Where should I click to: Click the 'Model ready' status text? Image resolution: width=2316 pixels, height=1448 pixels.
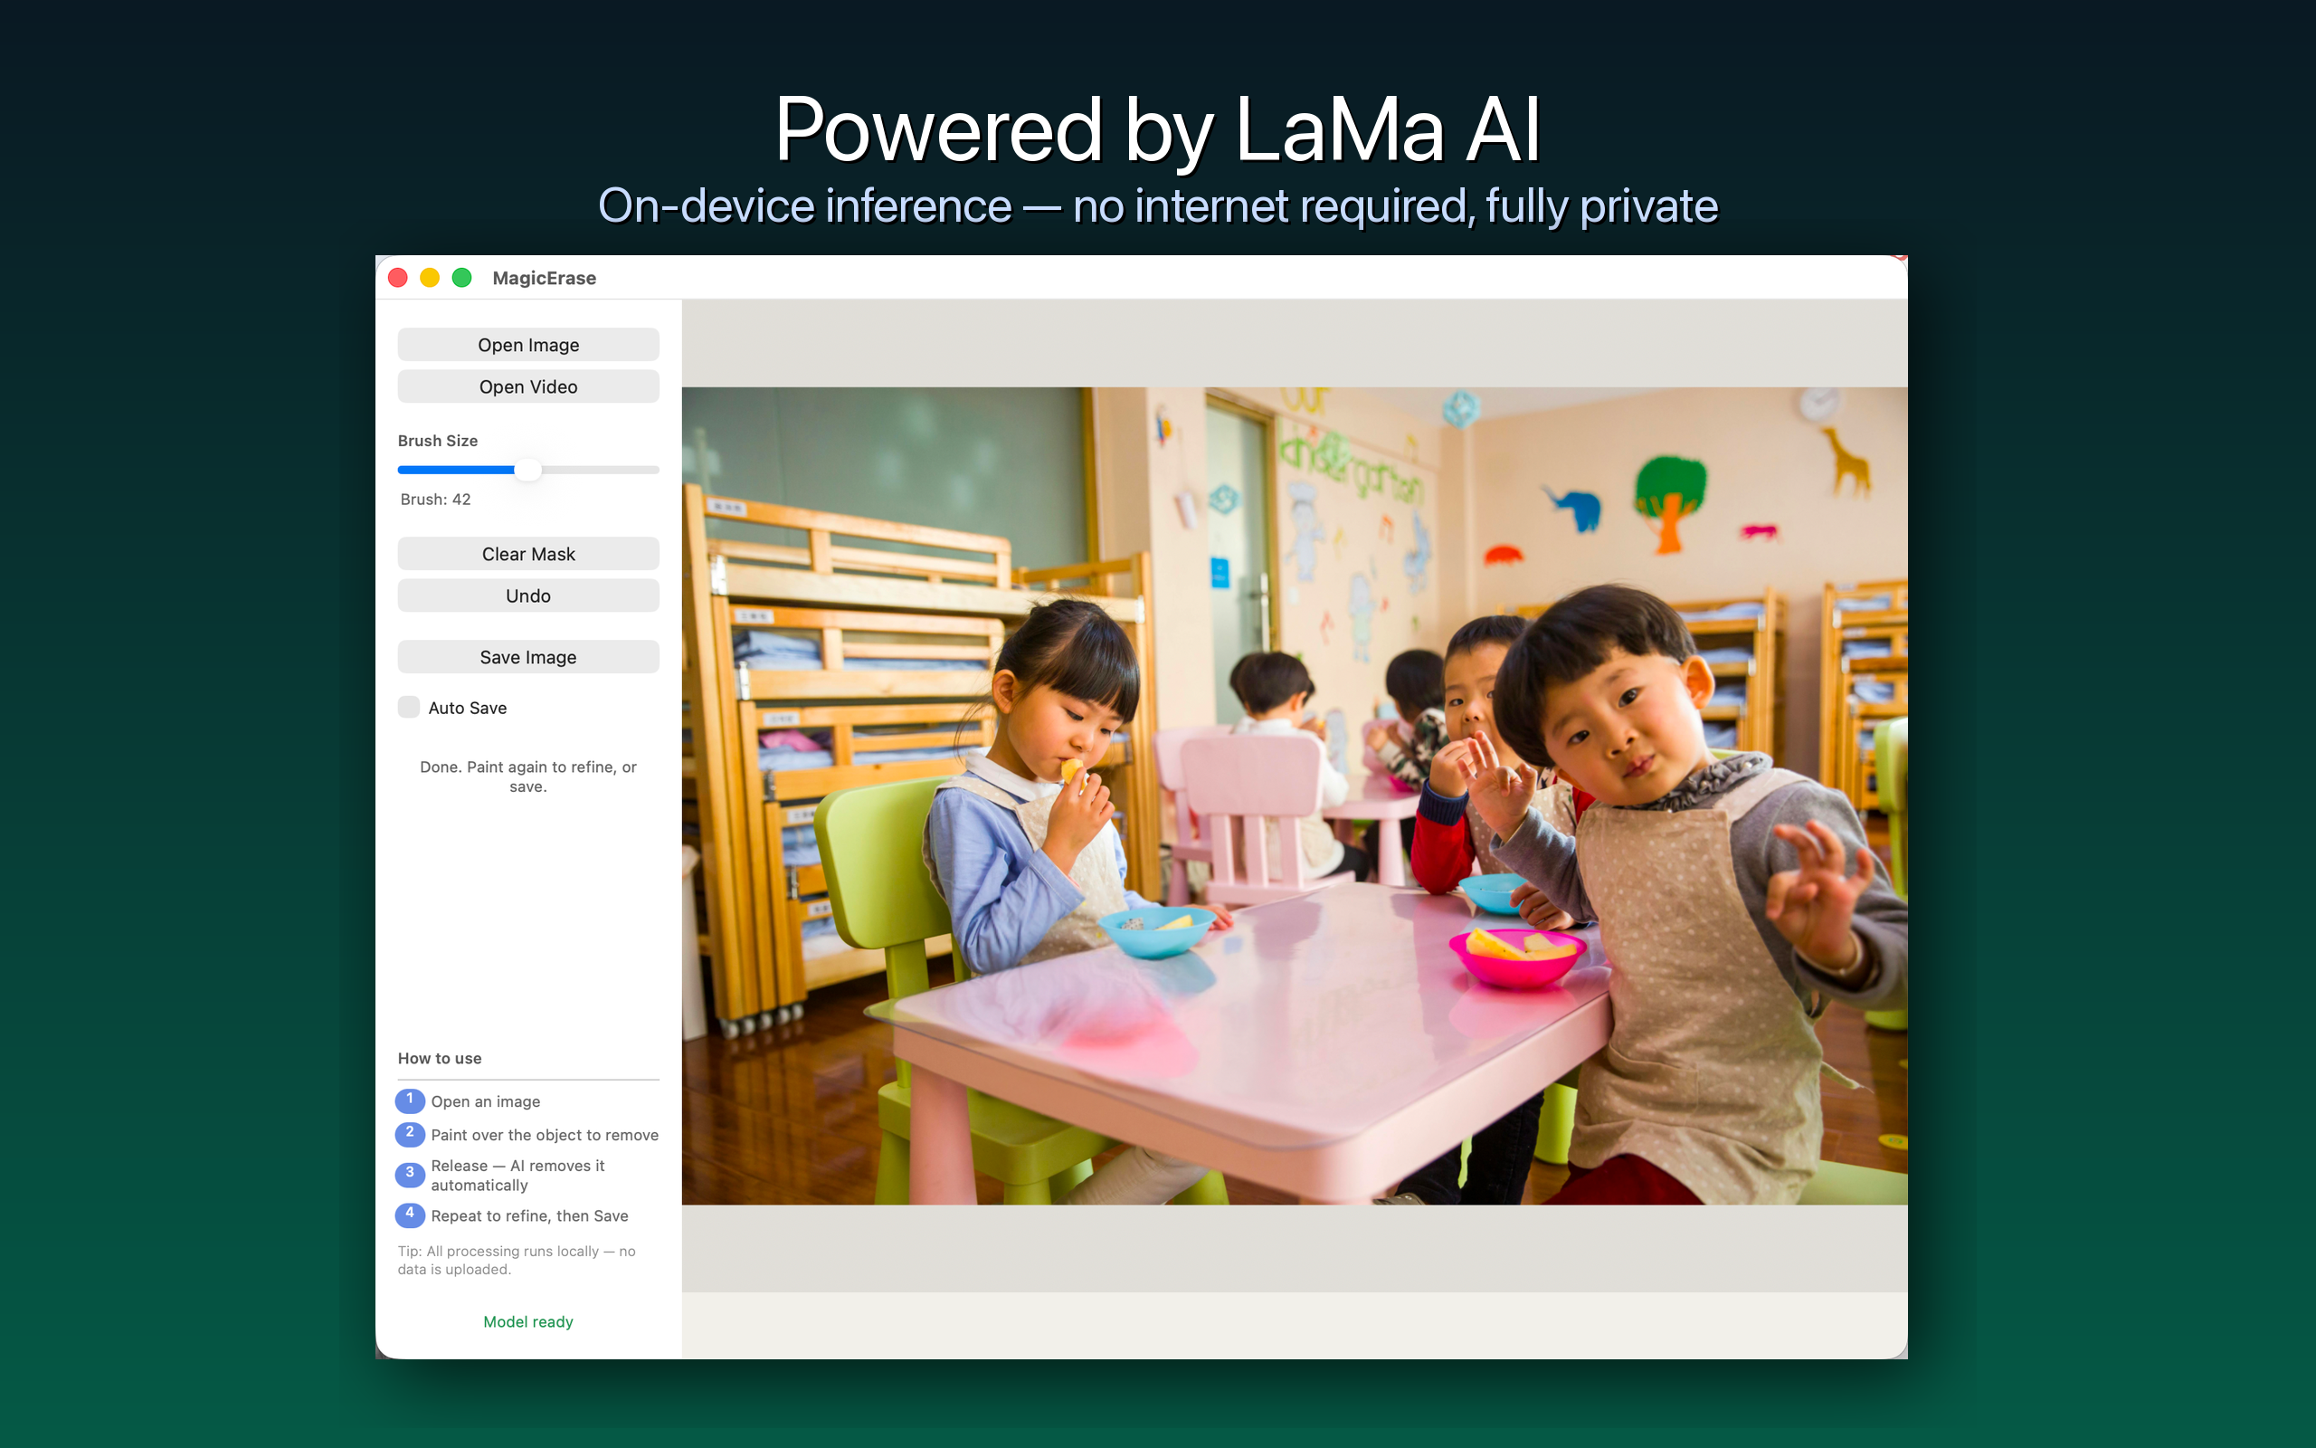point(527,1320)
